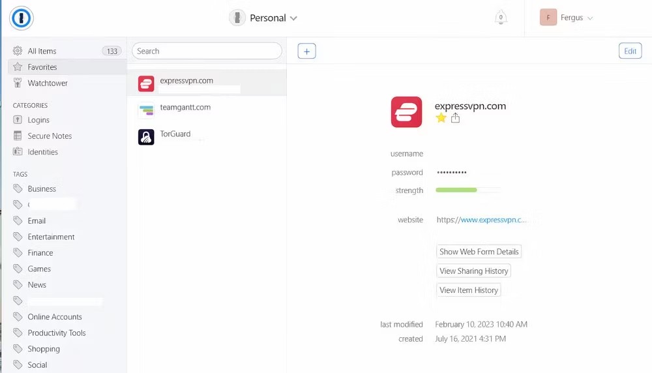Viewport: 652px width, 373px height.
Task: Click the 1Password logo icon
Action: pyautogui.click(x=21, y=18)
